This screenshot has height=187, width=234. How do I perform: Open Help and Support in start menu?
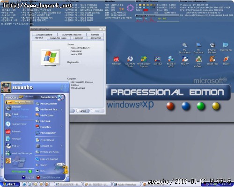pos(49,159)
